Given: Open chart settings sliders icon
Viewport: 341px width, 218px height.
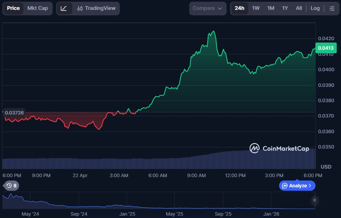Looking at the screenshot, I should [332, 8].
